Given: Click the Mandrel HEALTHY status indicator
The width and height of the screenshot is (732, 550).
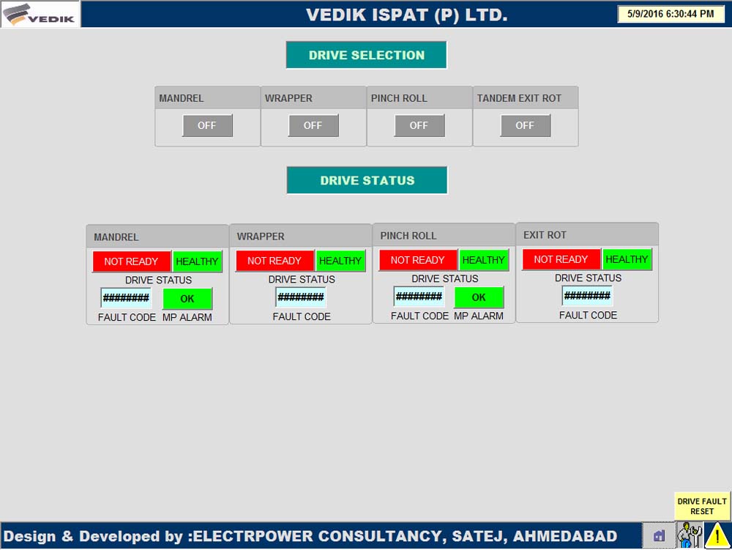Looking at the screenshot, I should point(198,261).
